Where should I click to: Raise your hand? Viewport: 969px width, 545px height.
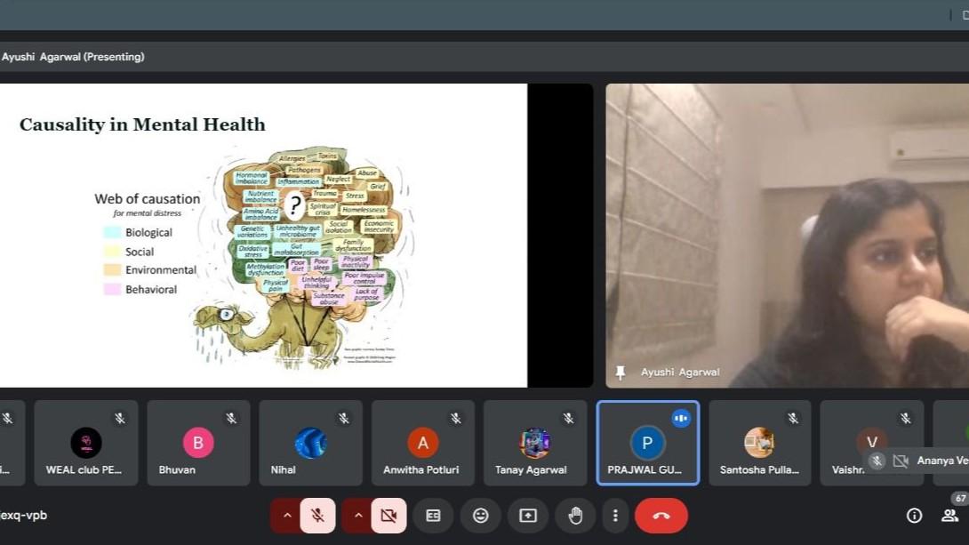tap(575, 516)
